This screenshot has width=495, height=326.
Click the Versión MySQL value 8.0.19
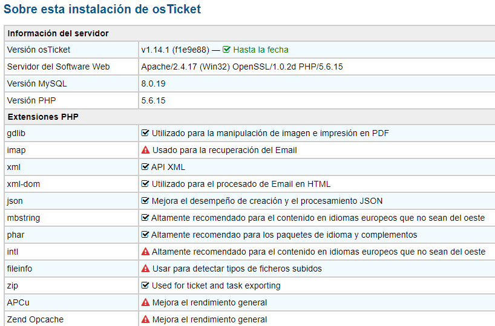(153, 83)
